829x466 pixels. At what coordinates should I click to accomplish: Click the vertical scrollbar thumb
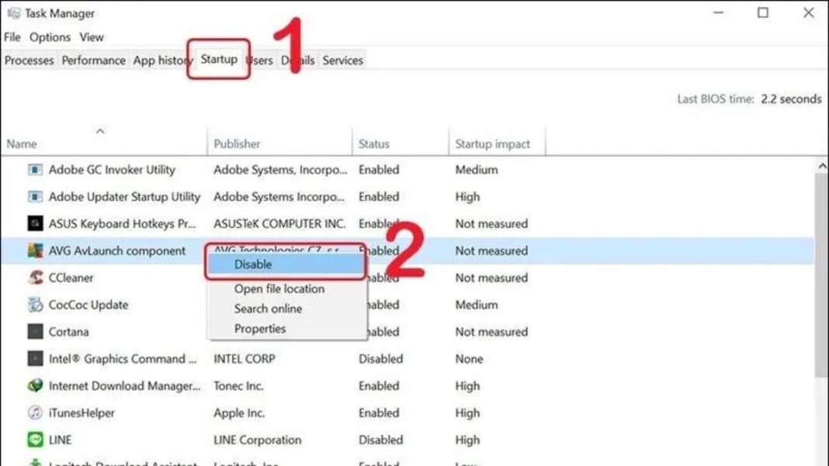coord(821,274)
